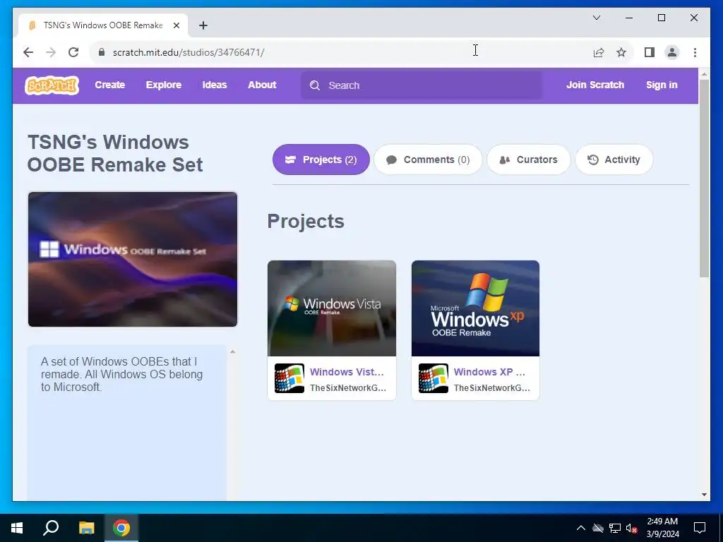The image size is (723, 542).
Task: Close the TSNG's Windows OOBE Remake tab
Action: tap(176, 25)
